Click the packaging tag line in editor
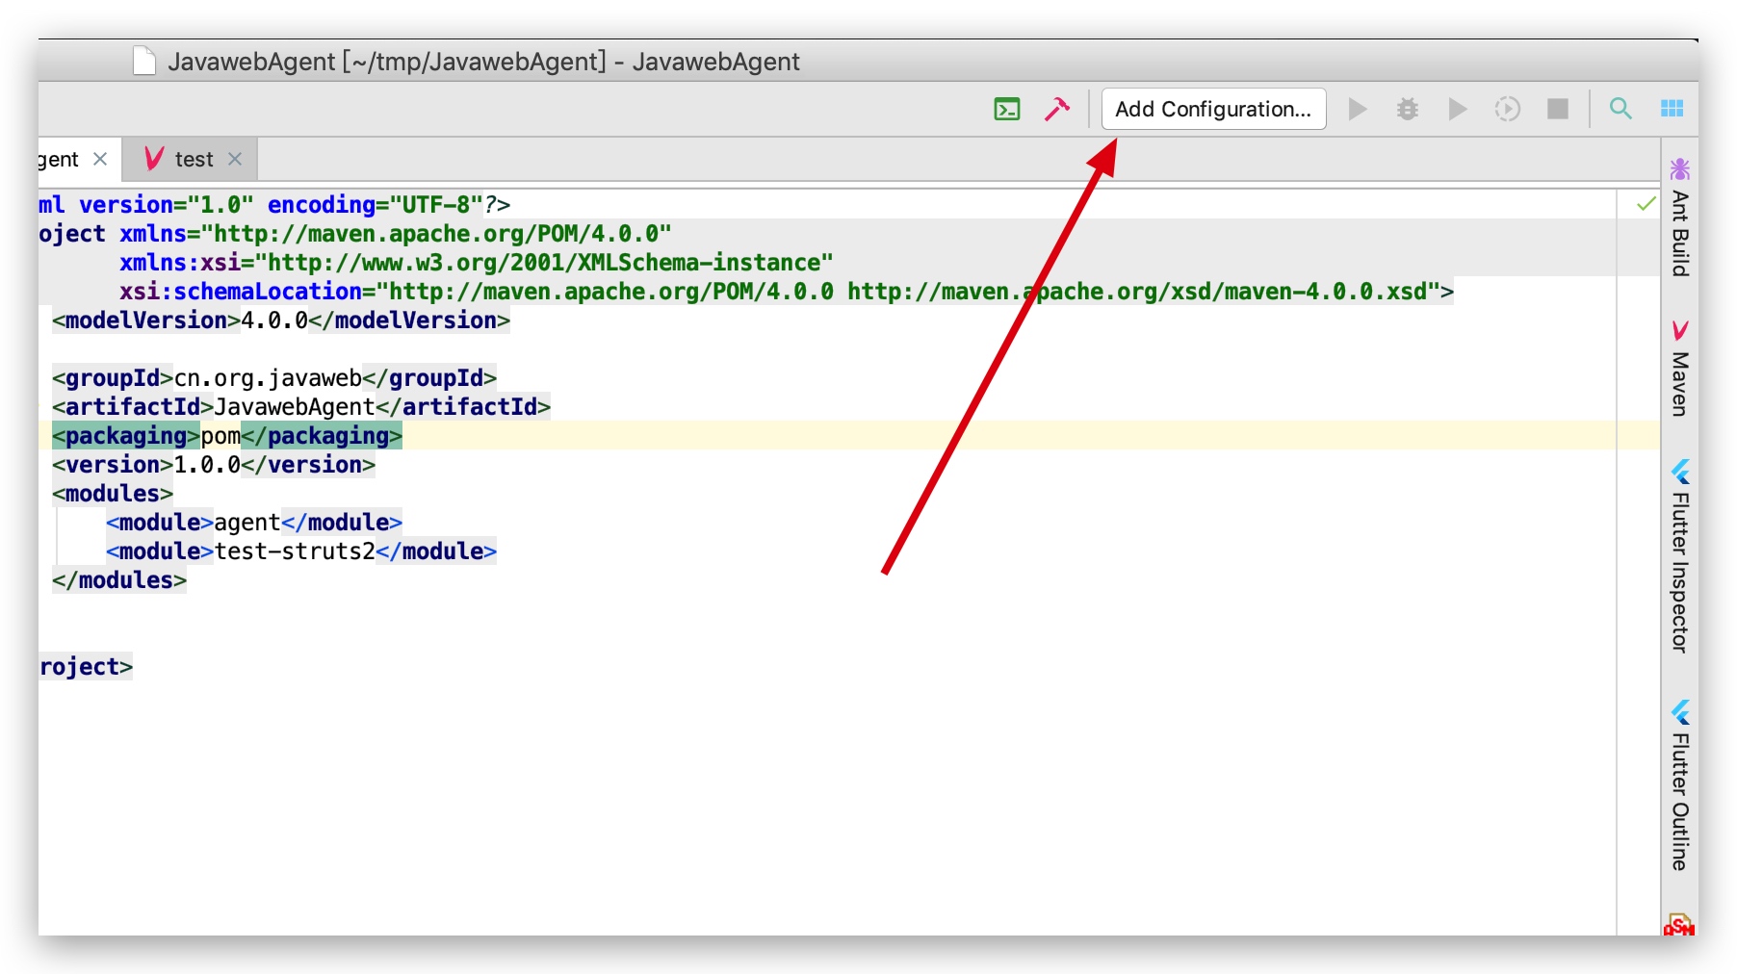Screen dimensions: 1737x974 point(226,436)
